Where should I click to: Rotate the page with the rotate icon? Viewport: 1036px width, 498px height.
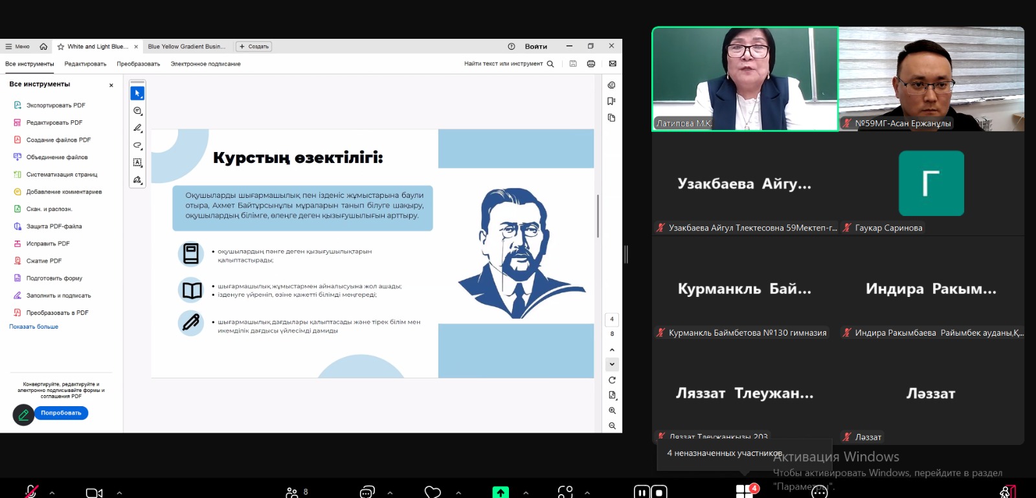pos(612,380)
